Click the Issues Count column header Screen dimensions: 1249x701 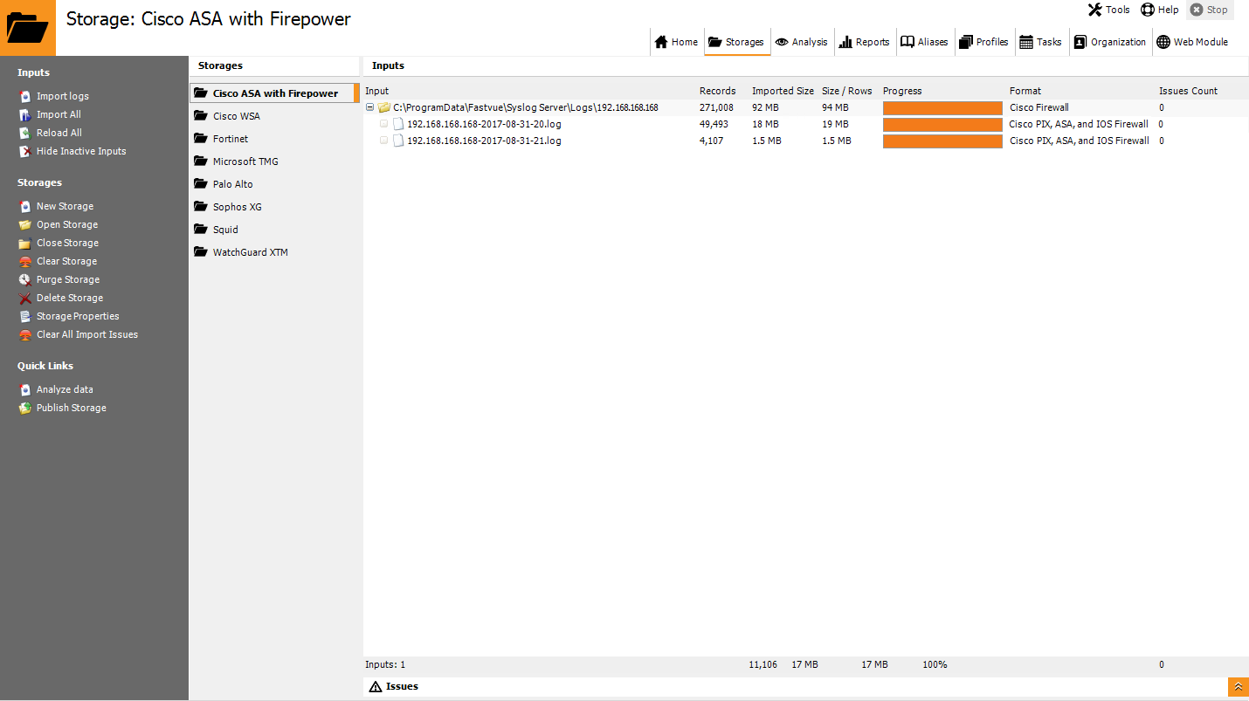click(x=1188, y=91)
